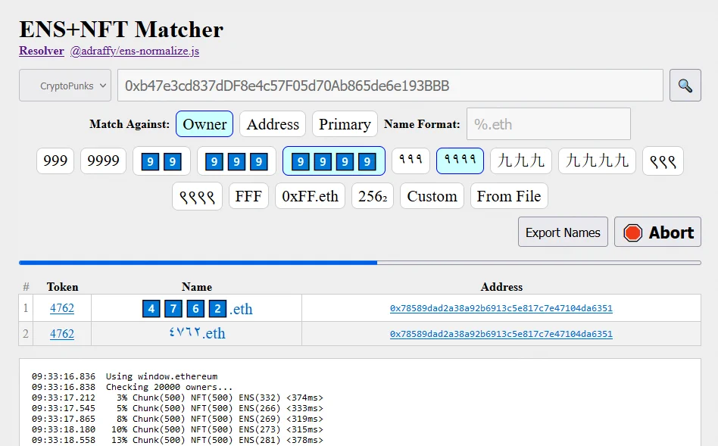Toggle the four-digit keycap emoji preset

click(x=334, y=161)
